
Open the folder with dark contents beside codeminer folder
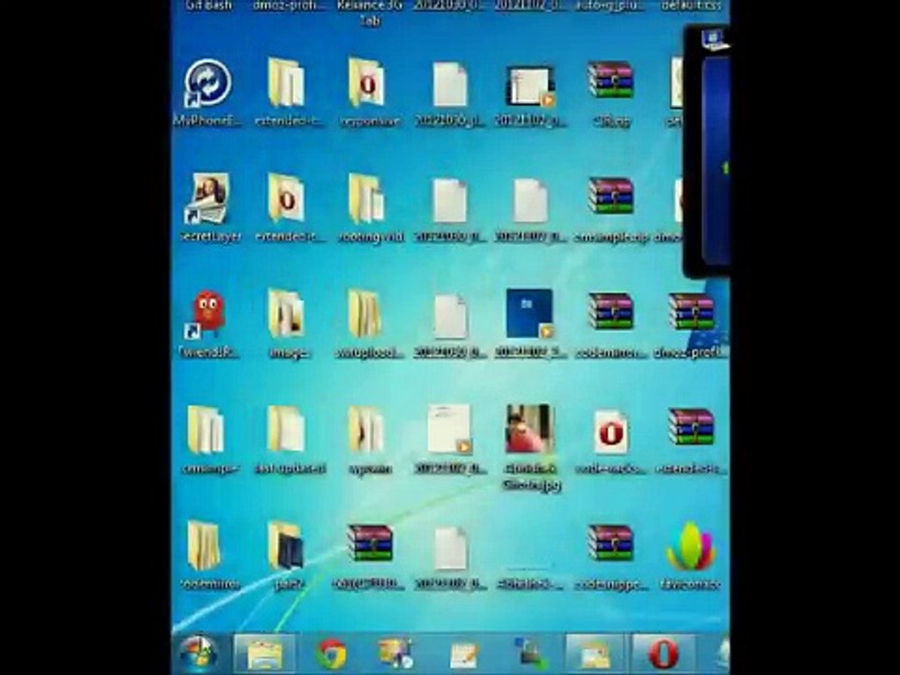287,546
